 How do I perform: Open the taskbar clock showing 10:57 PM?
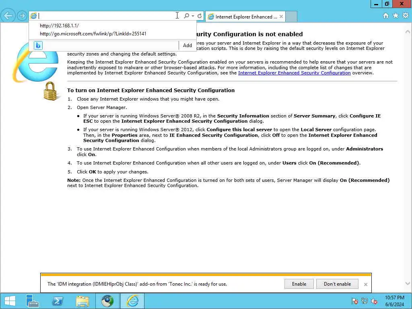click(x=394, y=301)
